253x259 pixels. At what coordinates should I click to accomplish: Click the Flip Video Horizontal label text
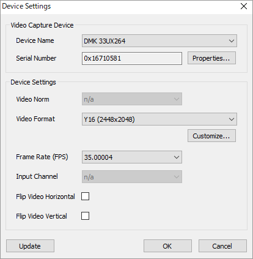point(45,197)
